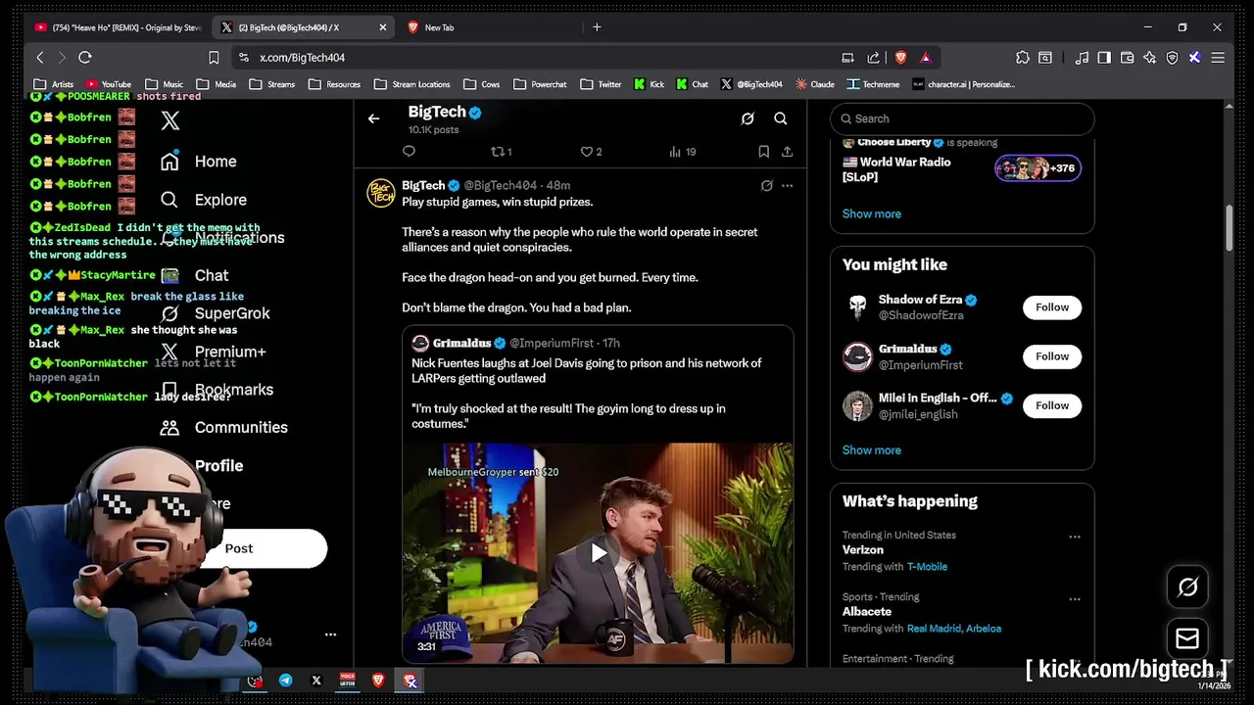The width and height of the screenshot is (1254, 705).
Task: Click the reply icon on the top post
Action: pos(410,152)
